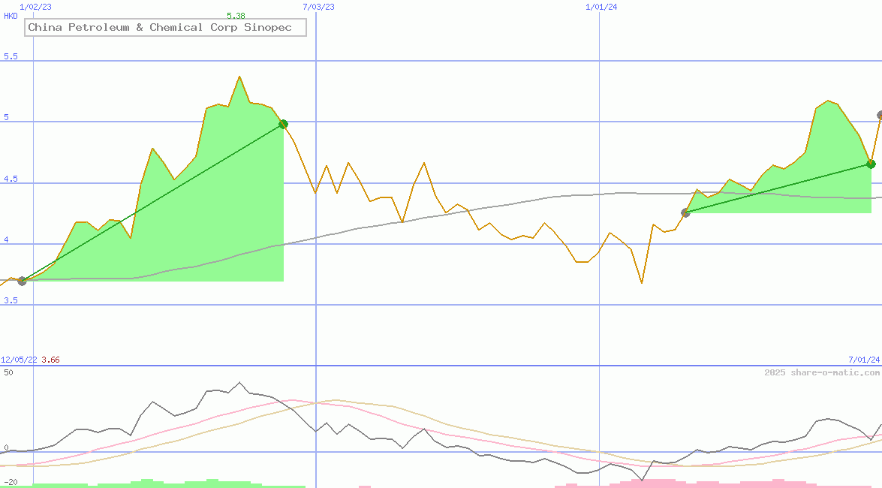
Task: Select the green trendline start marker near 3.66
Action: point(21,282)
